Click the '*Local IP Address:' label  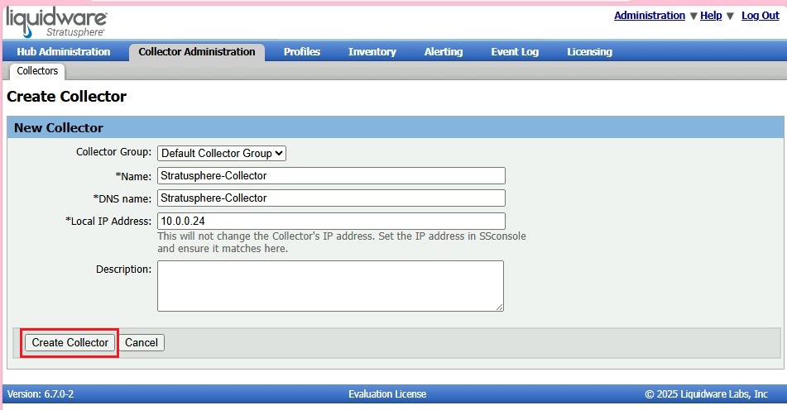[x=108, y=221]
